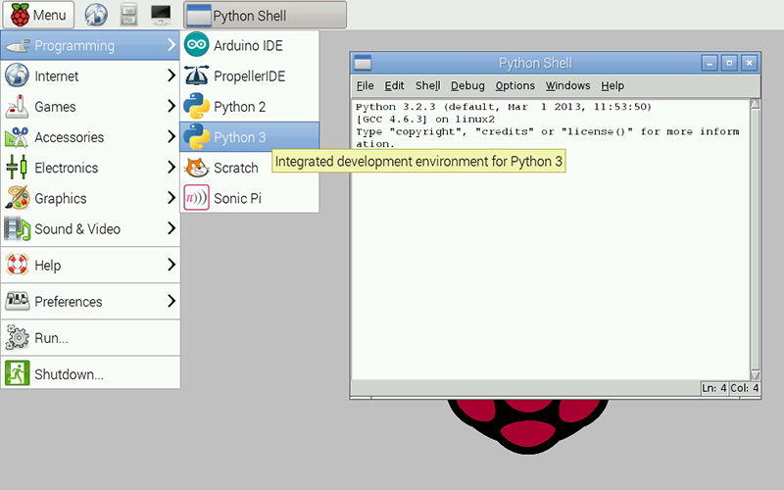Choose the Python 2 label
784x490 pixels.
tap(239, 107)
